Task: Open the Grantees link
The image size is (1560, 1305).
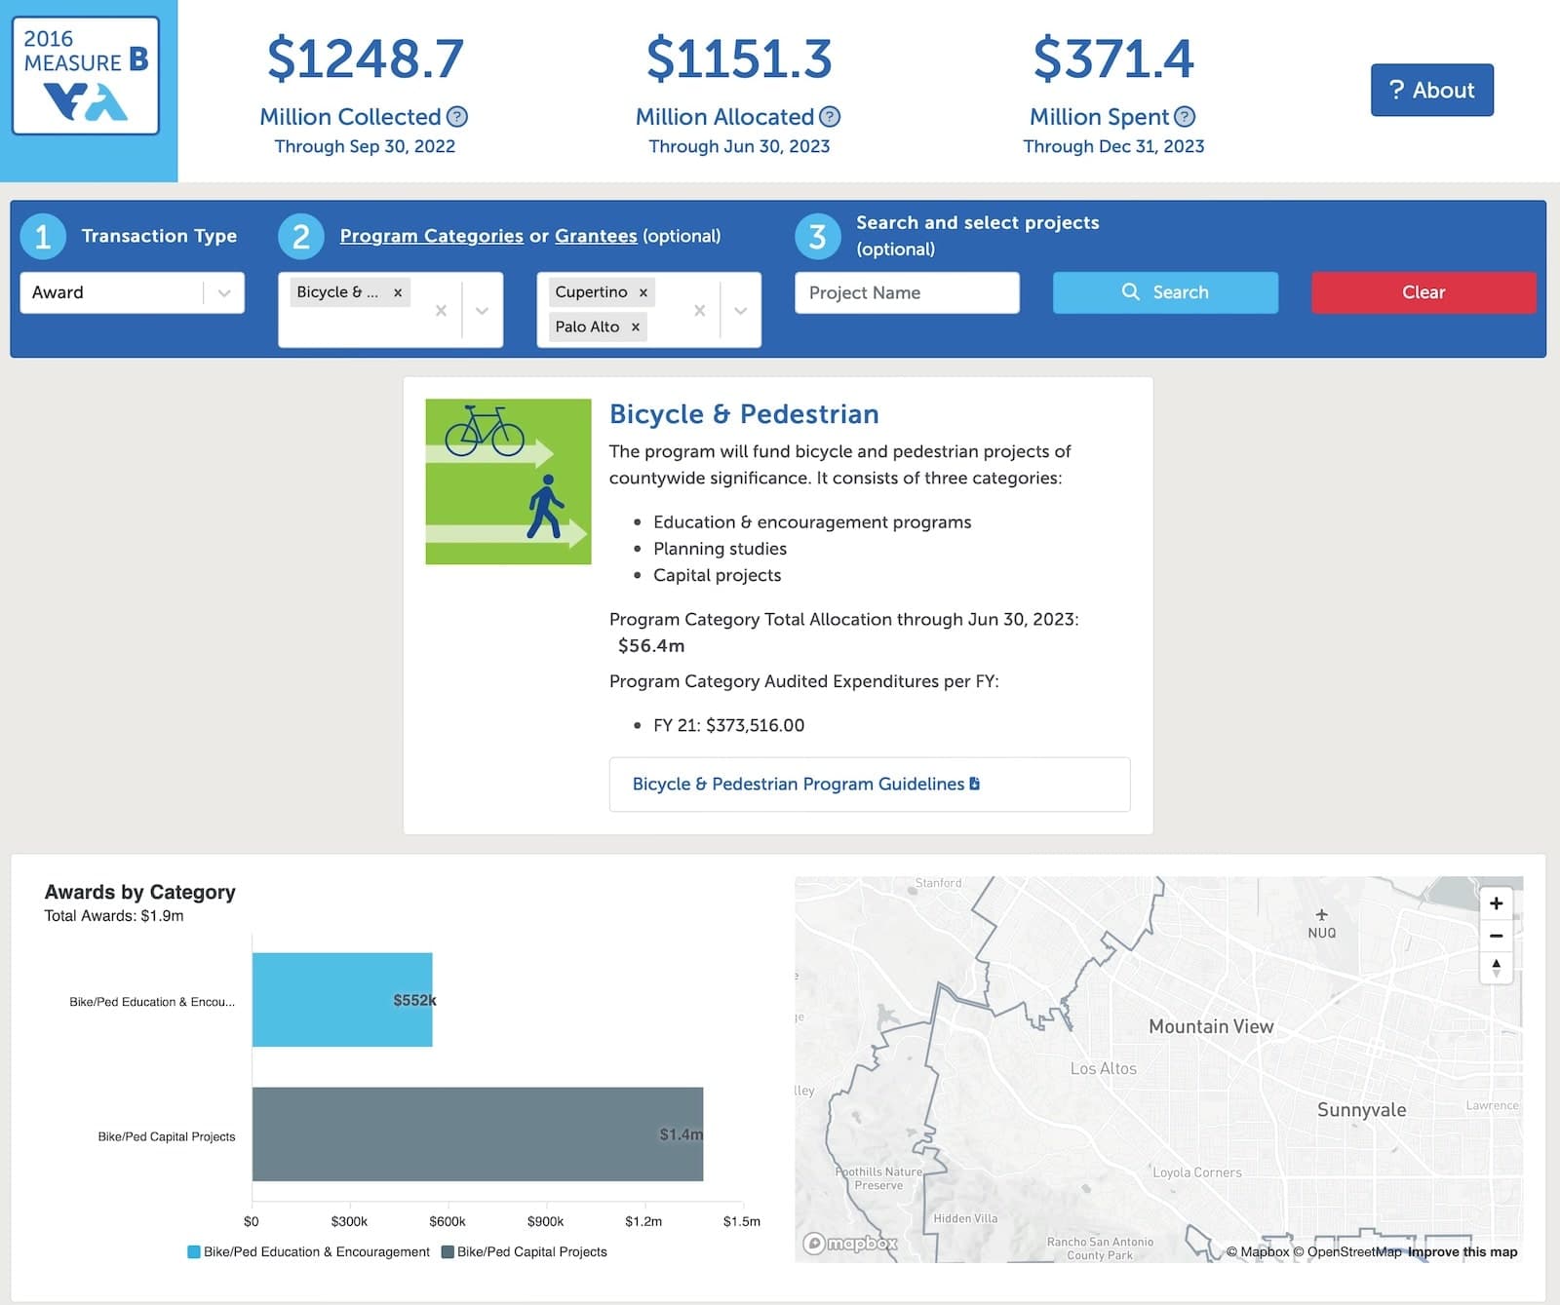Action: pyautogui.click(x=596, y=236)
